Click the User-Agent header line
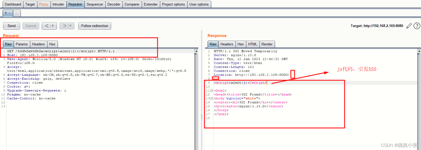 coord(89,61)
